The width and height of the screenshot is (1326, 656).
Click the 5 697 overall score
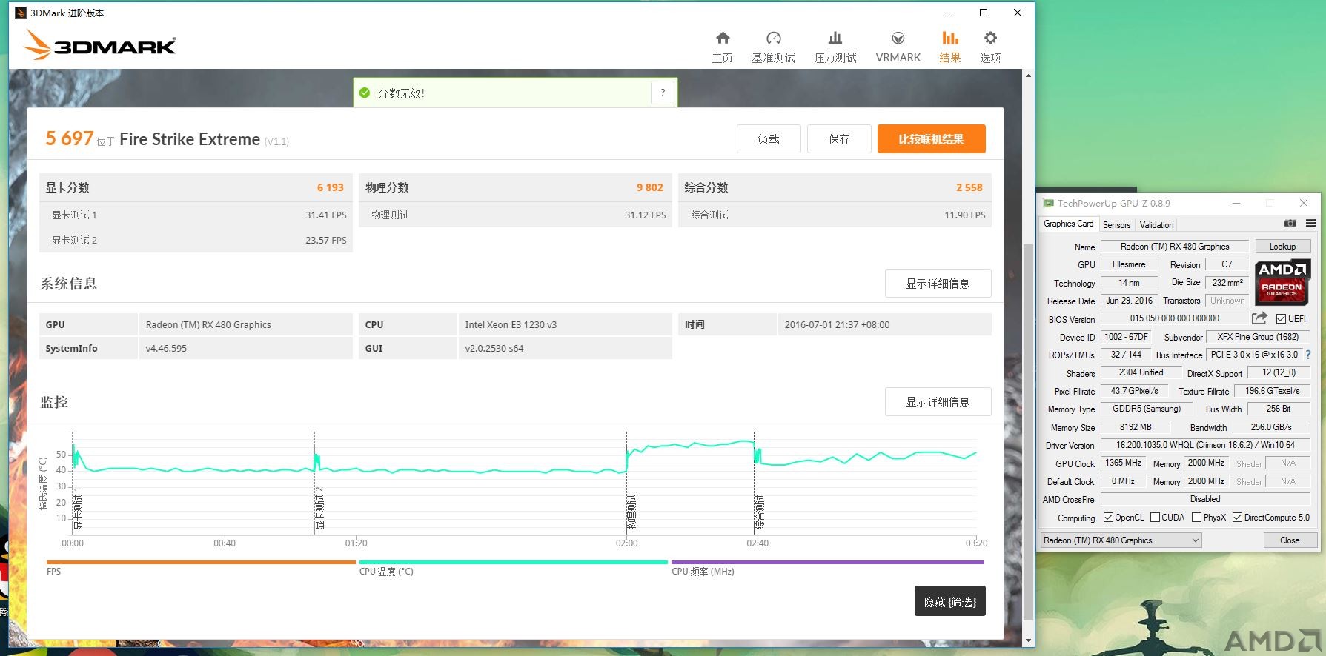[70, 138]
